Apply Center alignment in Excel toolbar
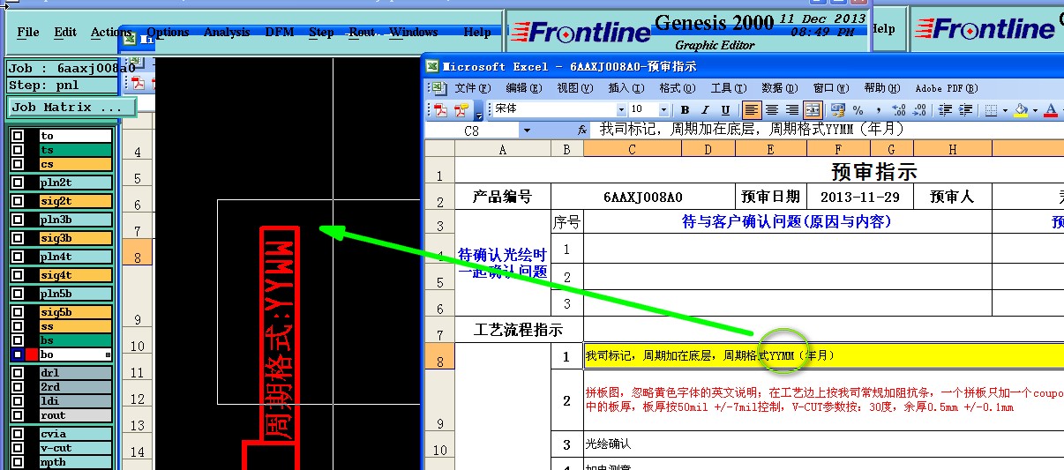The height and width of the screenshot is (470, 1064). (772, 110)
